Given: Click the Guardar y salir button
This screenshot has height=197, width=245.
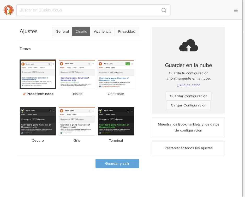Looking at the screenshot, I should point(117,164).
